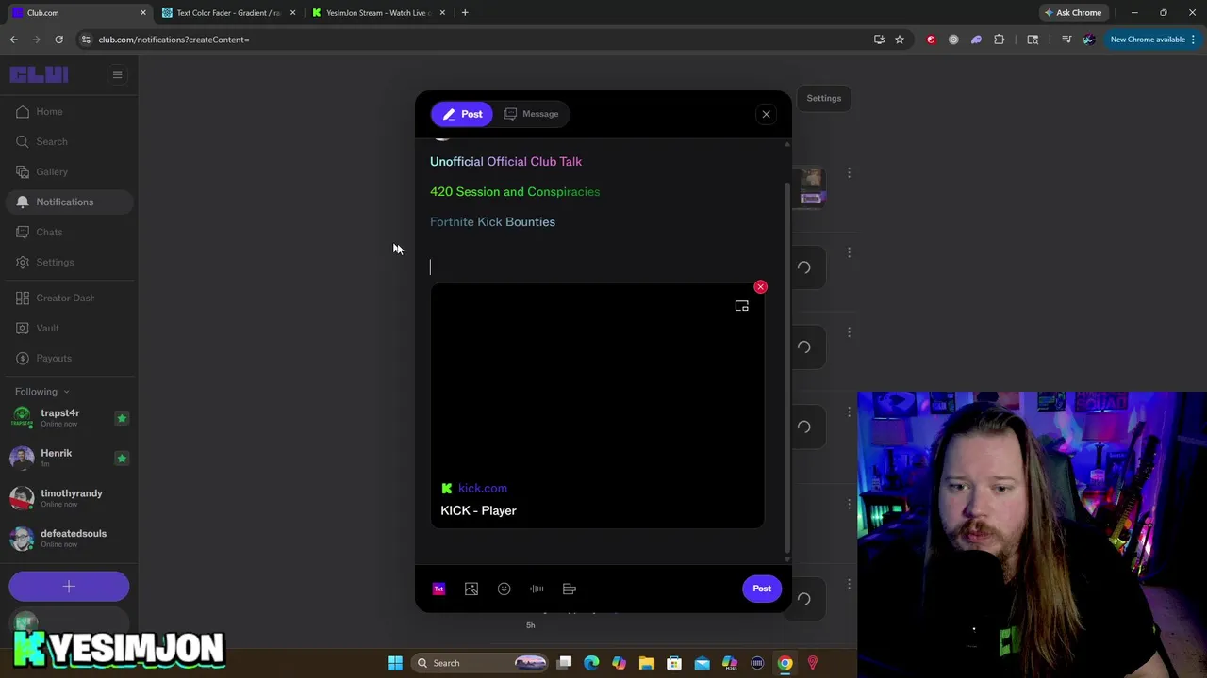The width and height of the screenshot is (1207, 678).
Task: Open File Explorer from taskbar
Action: (647, 663)
